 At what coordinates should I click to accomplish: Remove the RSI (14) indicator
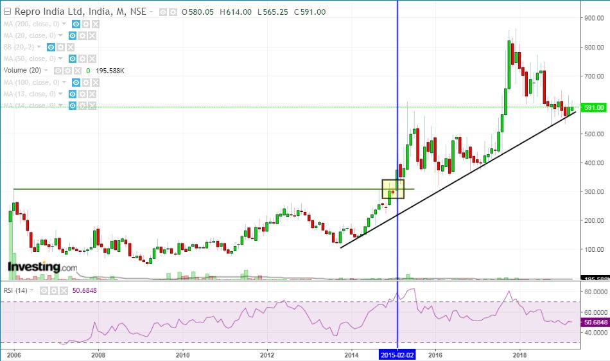[x=64, y=290]
